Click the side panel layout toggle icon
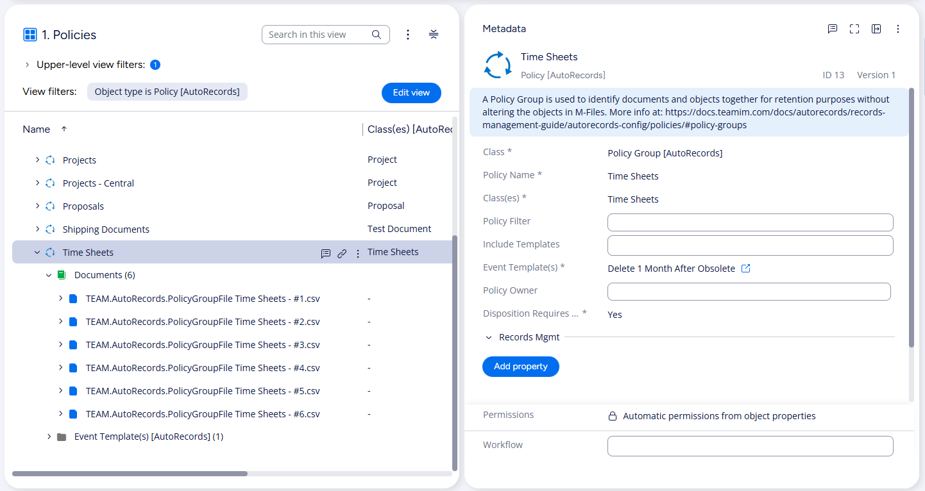The height and width of the screenshot is (491, 925). tap(876, 29)
